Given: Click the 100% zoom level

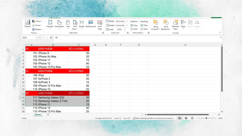Looking at the screenshot, I should [220, 118].
